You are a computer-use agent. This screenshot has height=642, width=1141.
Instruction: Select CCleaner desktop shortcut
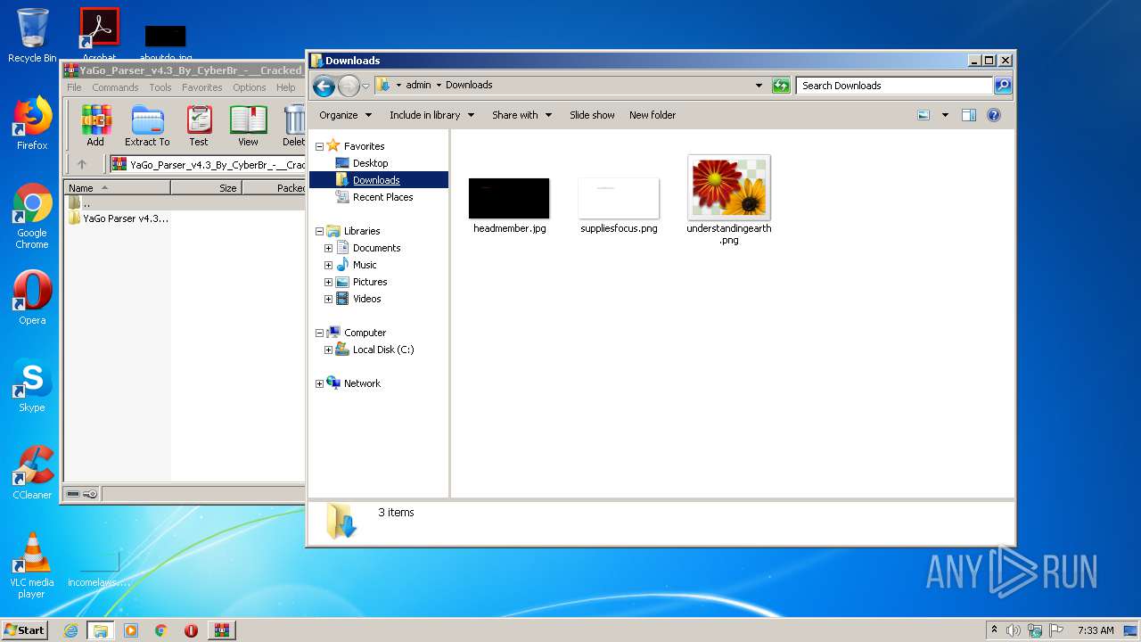32,473
